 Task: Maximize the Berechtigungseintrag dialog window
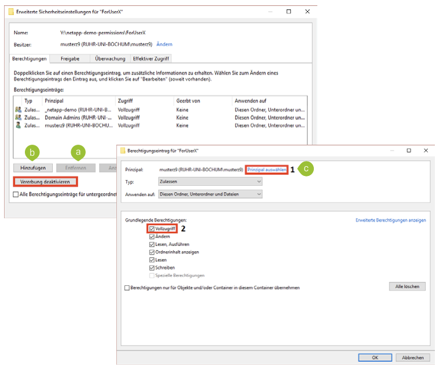(x=408, y=150)
